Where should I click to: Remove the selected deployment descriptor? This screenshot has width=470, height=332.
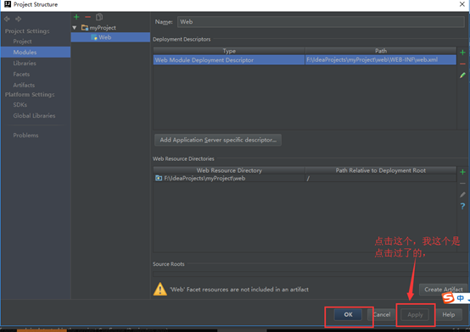(462, 64)
